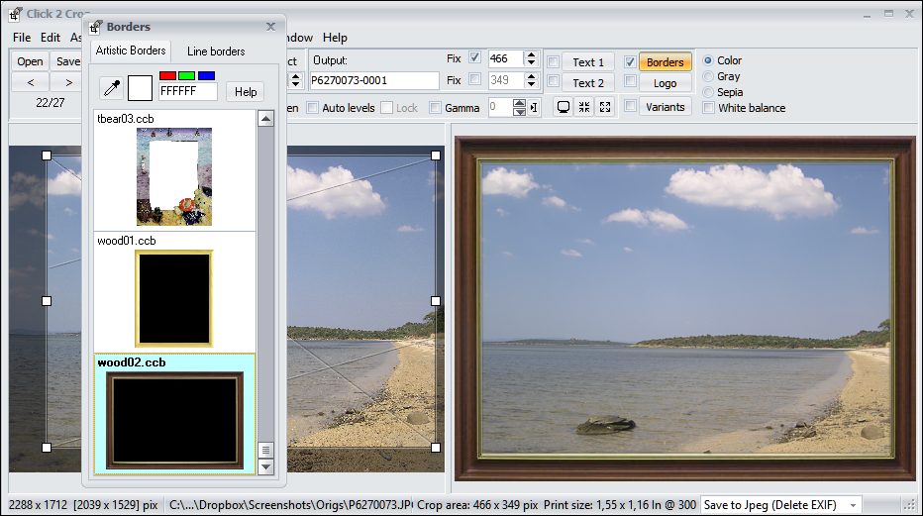Toggle the Fix checkbox next to 466
Image resolution: width=923 pixels, height=516 pixels.
474,57
